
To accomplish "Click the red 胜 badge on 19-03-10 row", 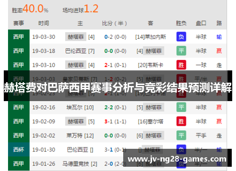I will coord(181,65).
